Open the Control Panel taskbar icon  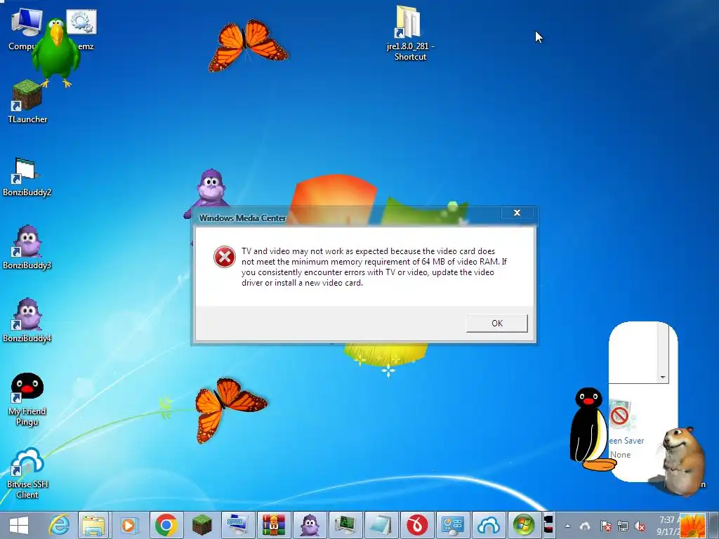pyautogui.click(x=453, y=525)
